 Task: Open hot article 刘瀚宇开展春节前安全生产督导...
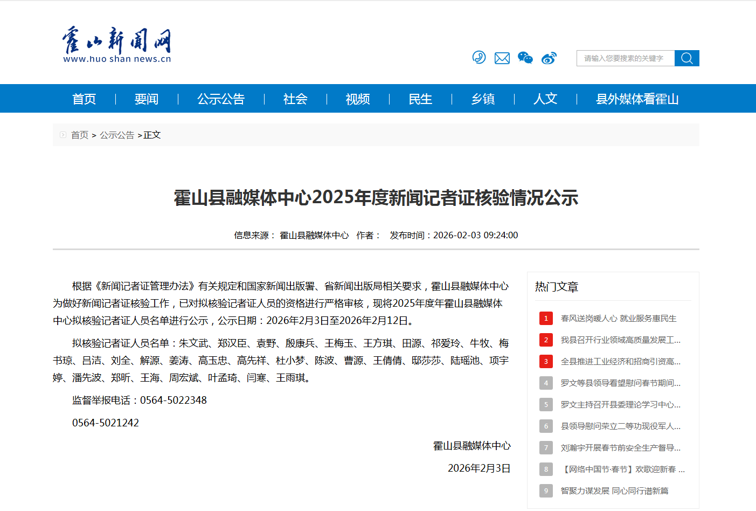click(621, 448)
